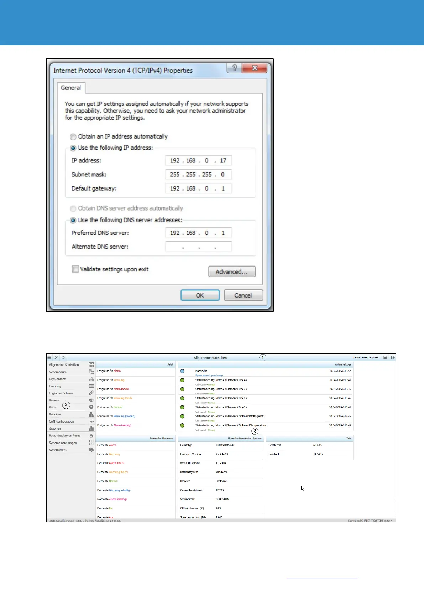The width and height of the screenshot is (424, 600).
Task: Click the green status dot for the Dry-3 log
Action: click(x=182, y=389)
